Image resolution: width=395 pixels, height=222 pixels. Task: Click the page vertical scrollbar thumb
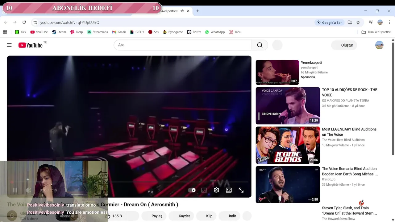(393, 99)
